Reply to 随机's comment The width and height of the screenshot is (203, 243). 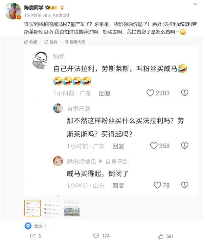tap(105, 93)
